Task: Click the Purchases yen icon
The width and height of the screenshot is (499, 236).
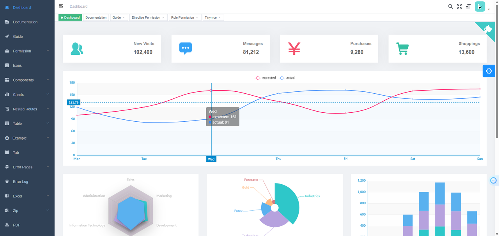Action: pos(294,49)
